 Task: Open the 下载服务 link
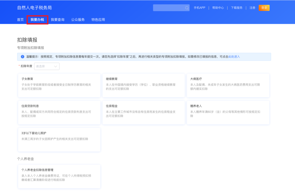[x=237, y=8]
